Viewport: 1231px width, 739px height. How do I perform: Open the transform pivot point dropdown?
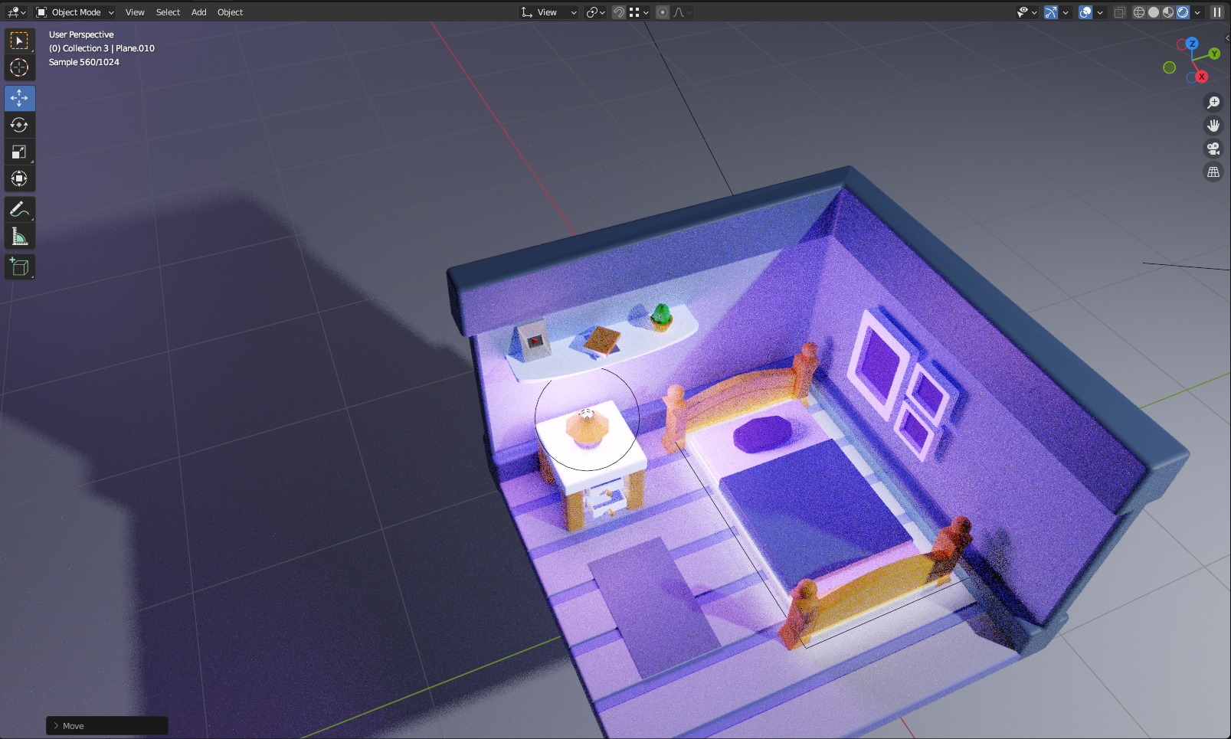[x=595, y=12]
